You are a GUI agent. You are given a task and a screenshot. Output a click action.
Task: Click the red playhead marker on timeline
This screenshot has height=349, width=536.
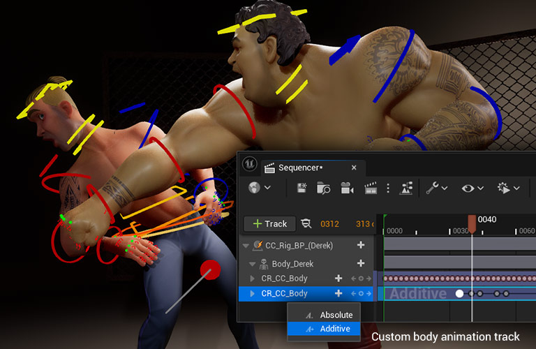[472, 223]
